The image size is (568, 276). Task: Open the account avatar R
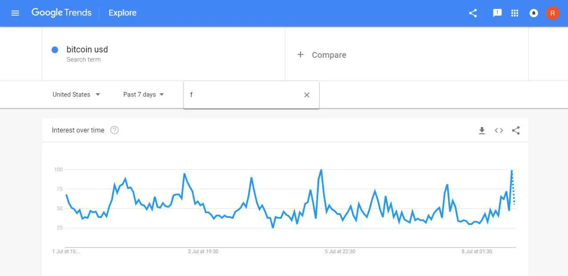tap(552, 13)
